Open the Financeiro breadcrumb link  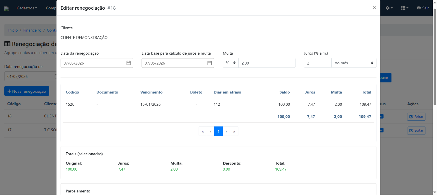[x=32, y=30]
